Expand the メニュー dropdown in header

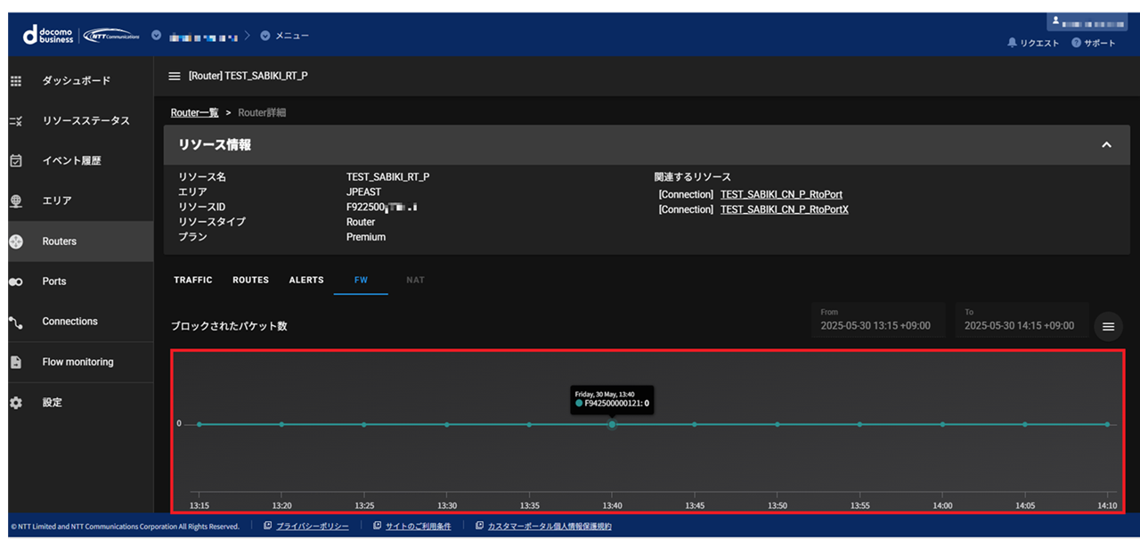[265, 36]
